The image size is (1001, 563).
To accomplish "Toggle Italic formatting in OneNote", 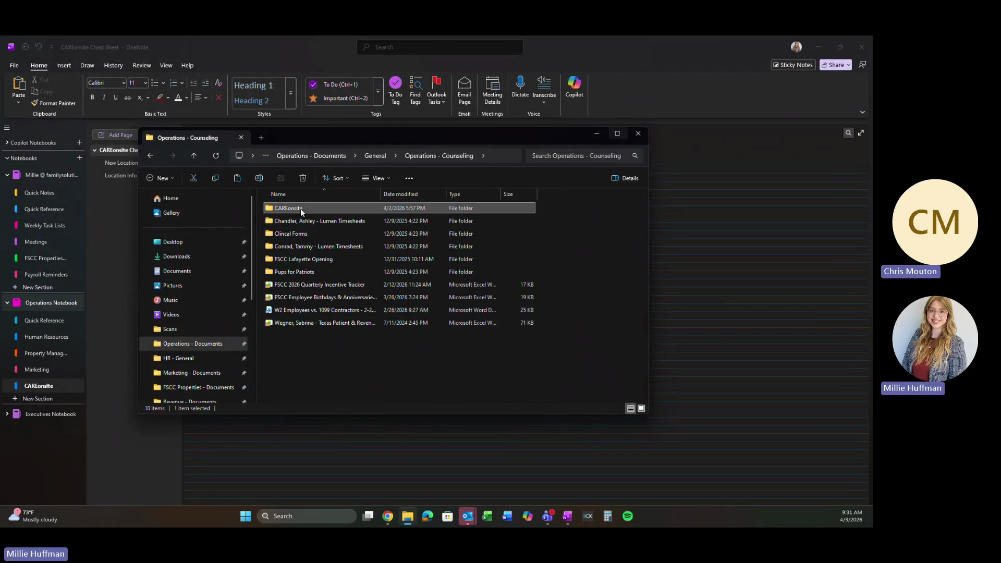I will (104, 97).
